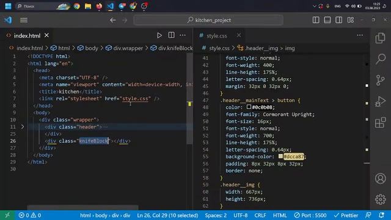This screenshot has height=220, width=391.
Task: Open the Manage settings gear
Action: (380, 199)
